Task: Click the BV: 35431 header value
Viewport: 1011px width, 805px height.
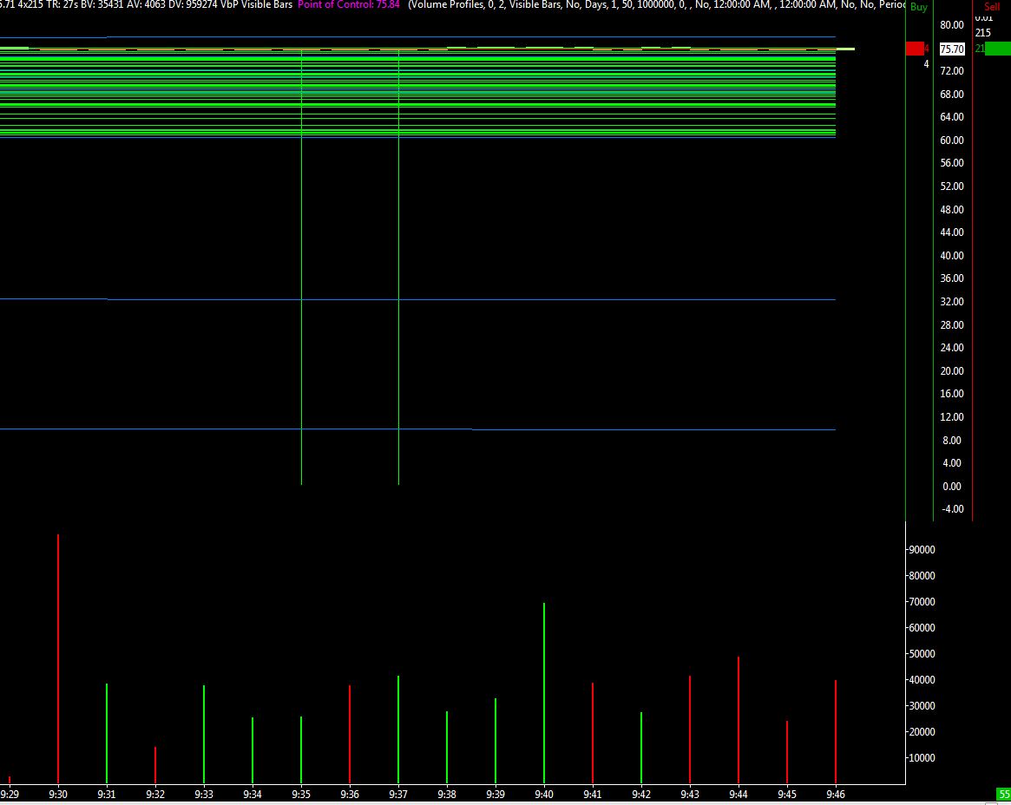Action: [102, 4]
